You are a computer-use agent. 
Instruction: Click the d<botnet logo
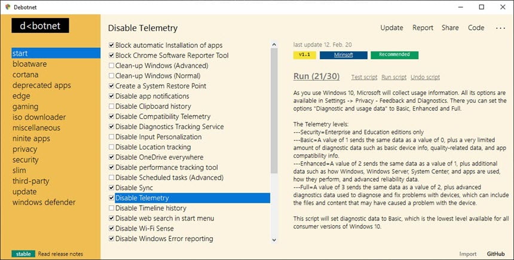point(40,26)
